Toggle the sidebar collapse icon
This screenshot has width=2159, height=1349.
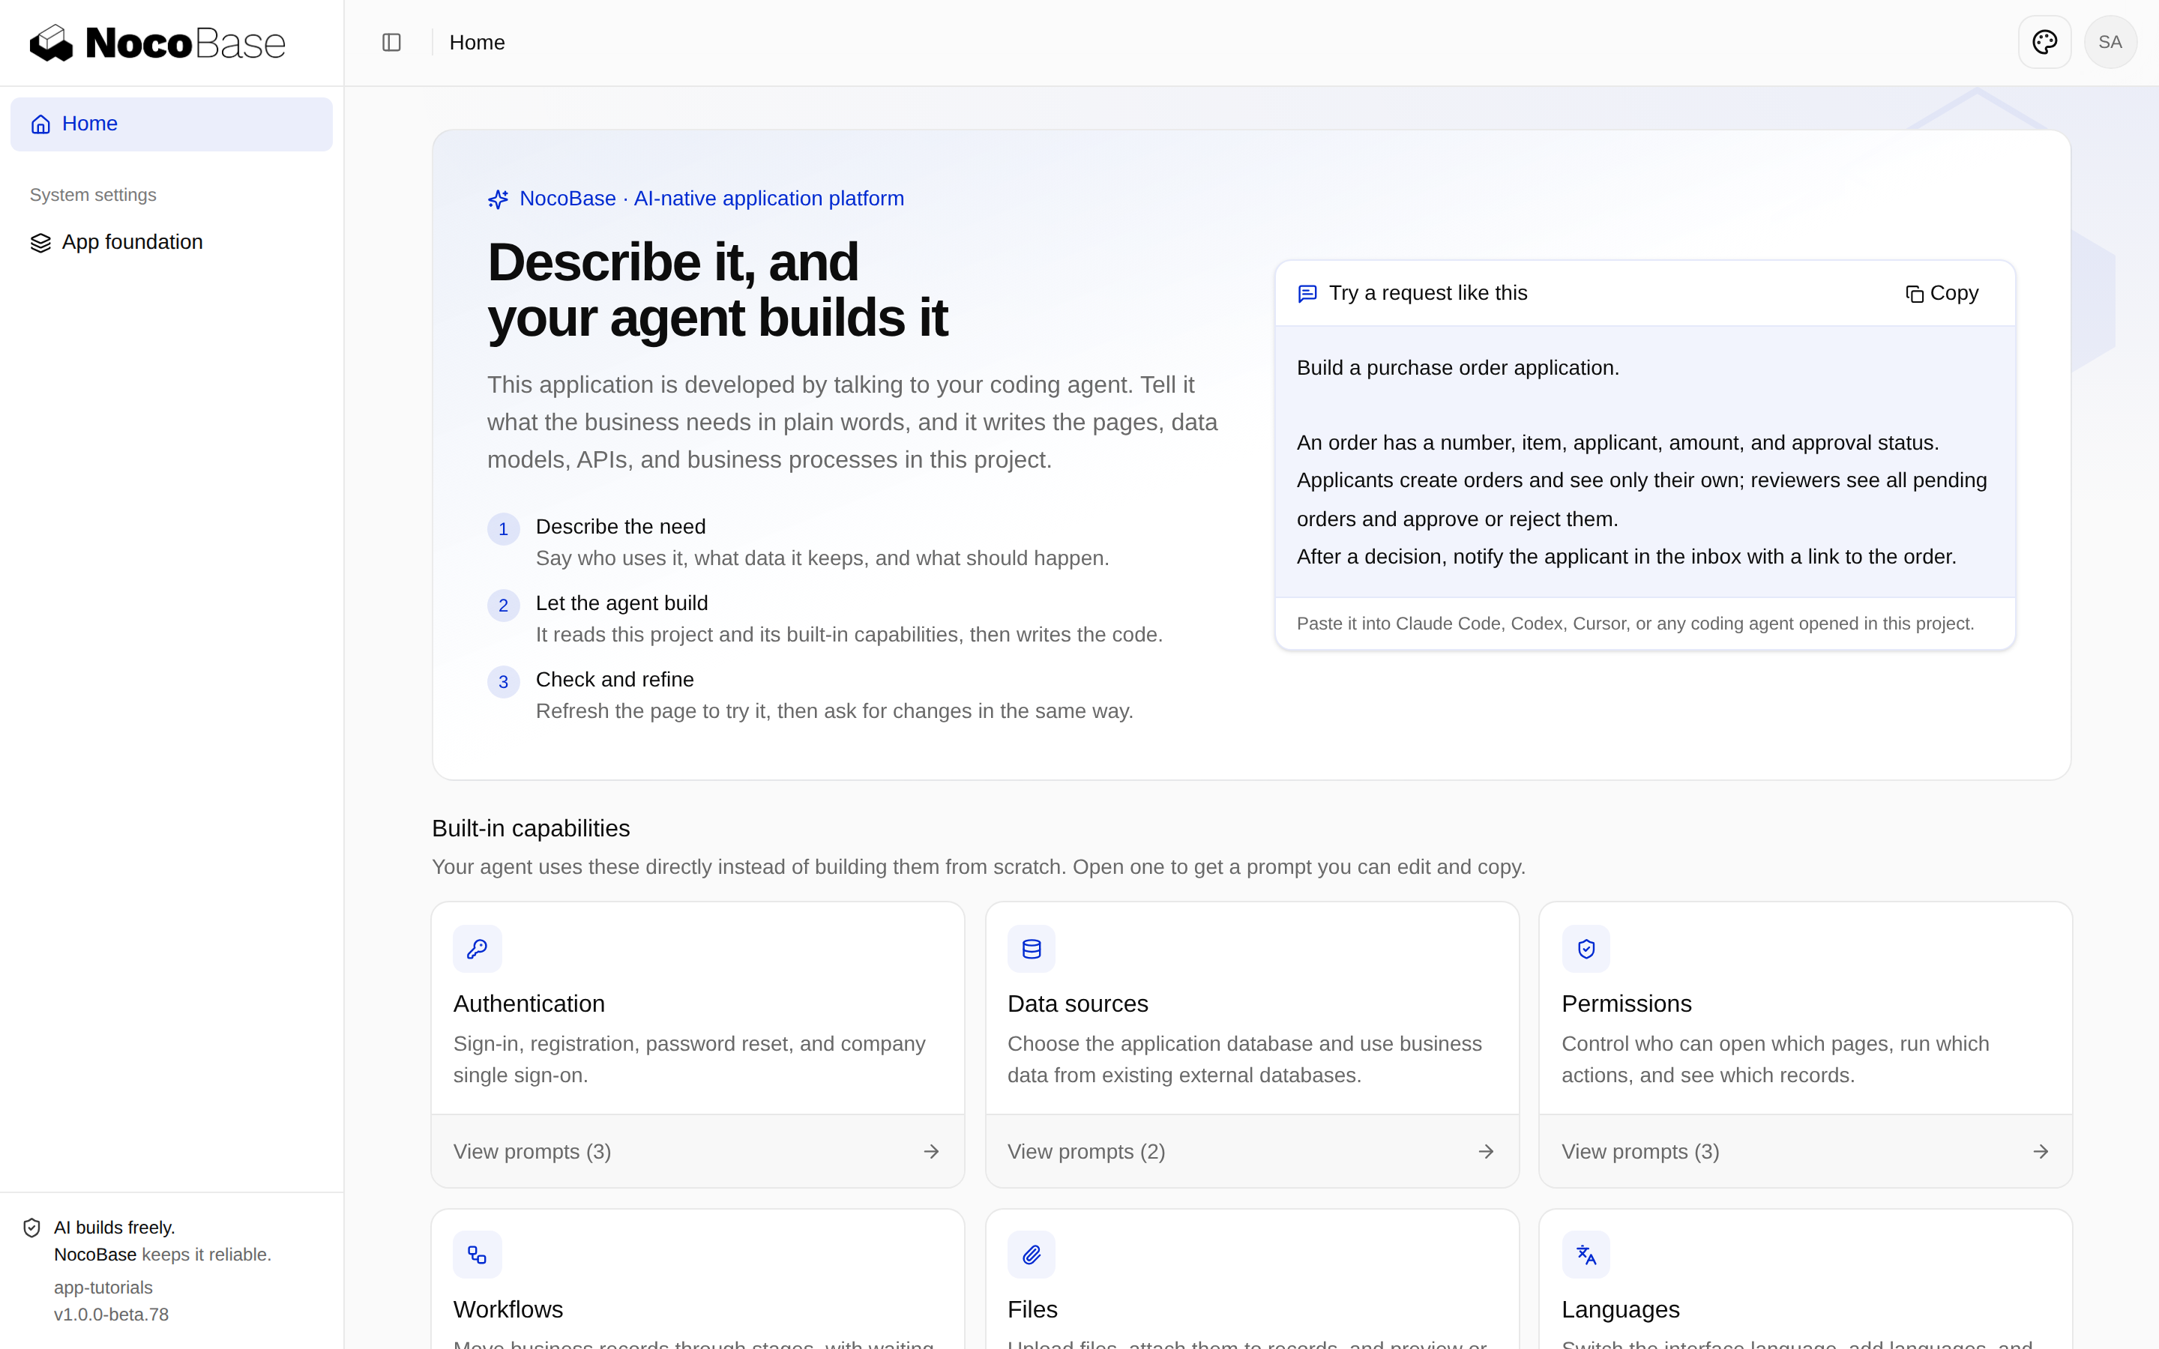click(391, 43)
